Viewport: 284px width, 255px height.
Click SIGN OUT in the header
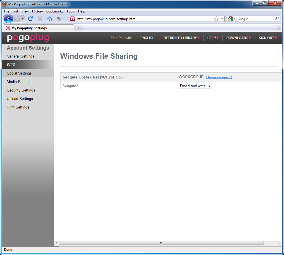(x=268, y=38)
